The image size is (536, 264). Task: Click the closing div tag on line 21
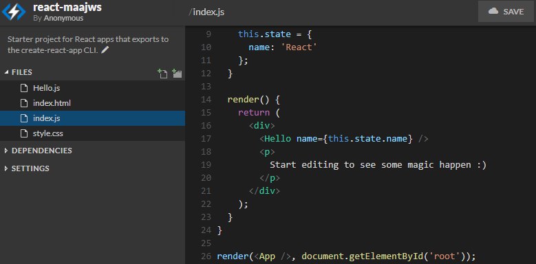(264, 191)
